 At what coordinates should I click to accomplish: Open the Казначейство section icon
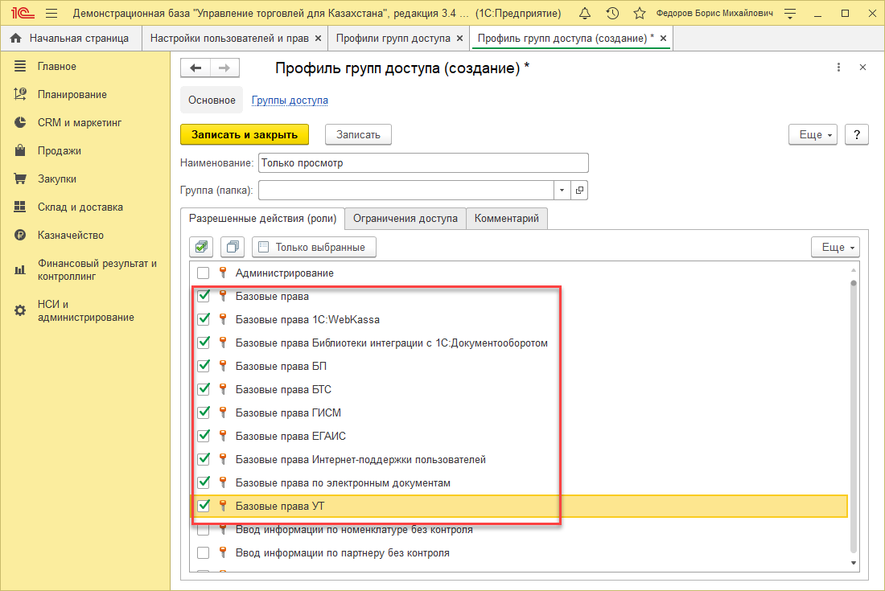pyautogui.click(x=20, y=236)
